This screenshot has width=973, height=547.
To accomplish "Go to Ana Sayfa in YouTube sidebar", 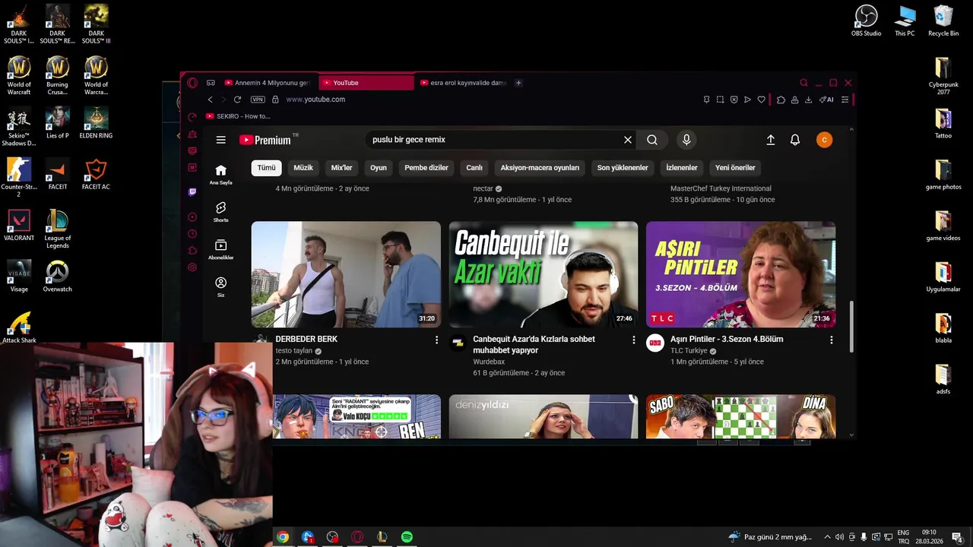I will click(x=220, y=175).
